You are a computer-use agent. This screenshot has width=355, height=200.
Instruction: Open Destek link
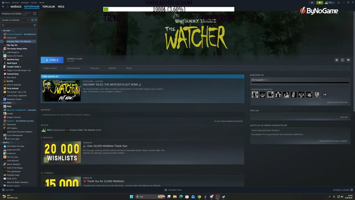pos(129,68)
